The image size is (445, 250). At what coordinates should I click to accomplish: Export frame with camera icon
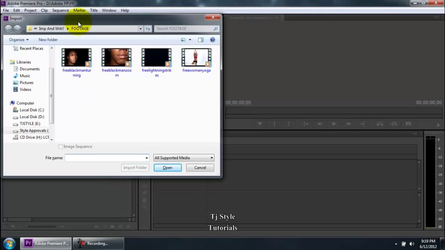coord(408,124)
